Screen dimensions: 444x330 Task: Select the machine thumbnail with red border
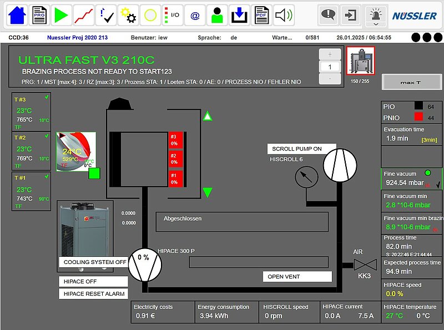[x=361, y=61]
